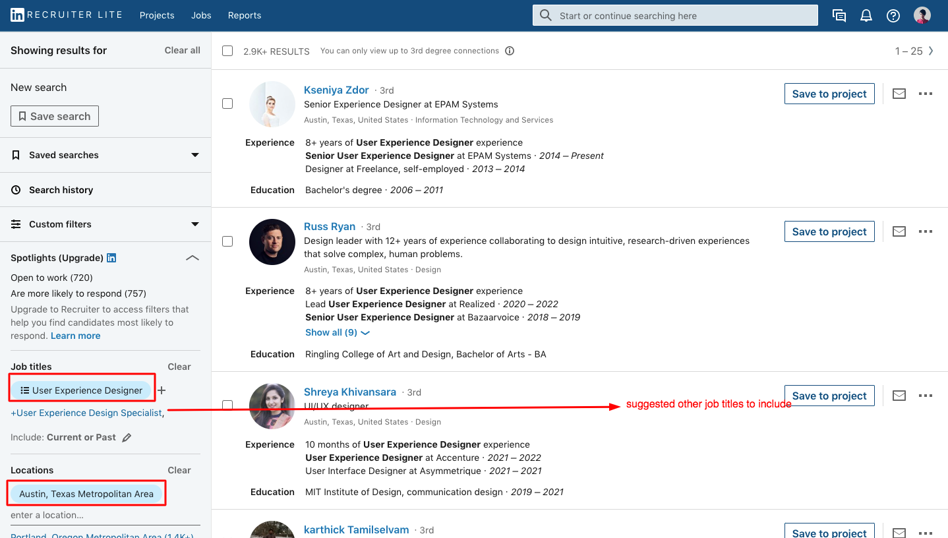Open more options for Kseniya Zdor
Image resolution: width=948 pixels, height=538 pixels.
926,94
